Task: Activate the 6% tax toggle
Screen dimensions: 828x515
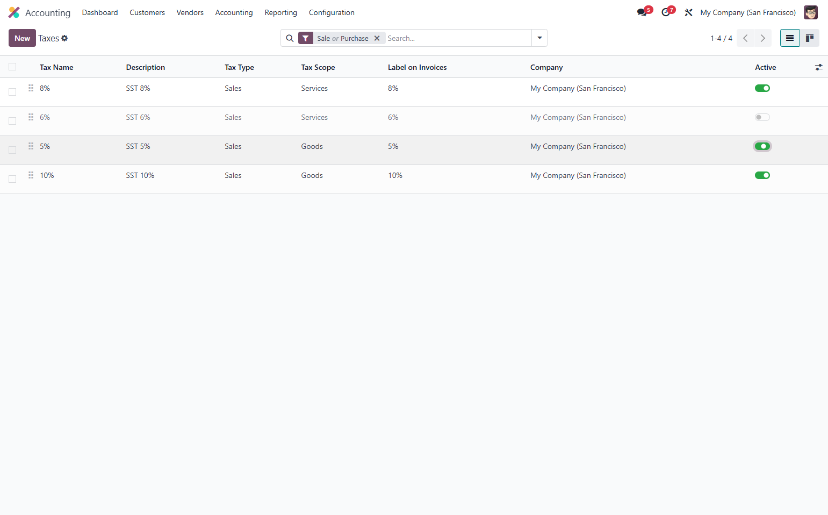Action: [x=762, y=117]
